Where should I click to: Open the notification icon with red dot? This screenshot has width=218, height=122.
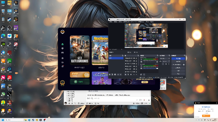pos(63,66)
